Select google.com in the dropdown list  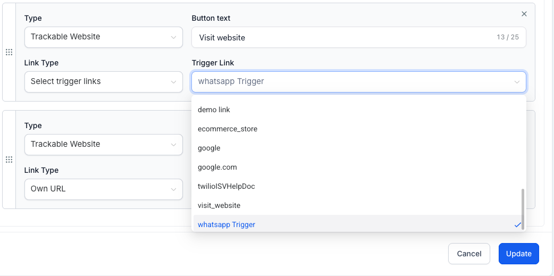pyautogui.click(x=217, y=167)
